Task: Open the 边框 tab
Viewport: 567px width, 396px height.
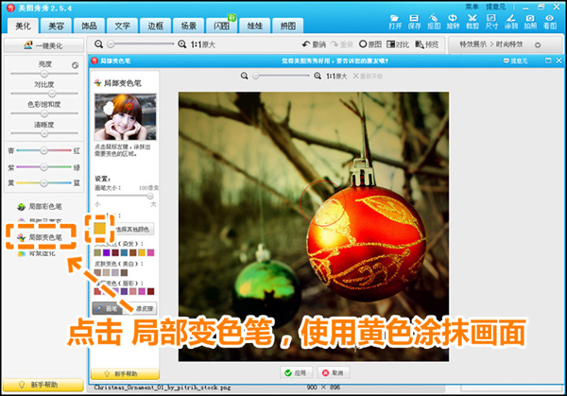Action: (x=156, y=26)
